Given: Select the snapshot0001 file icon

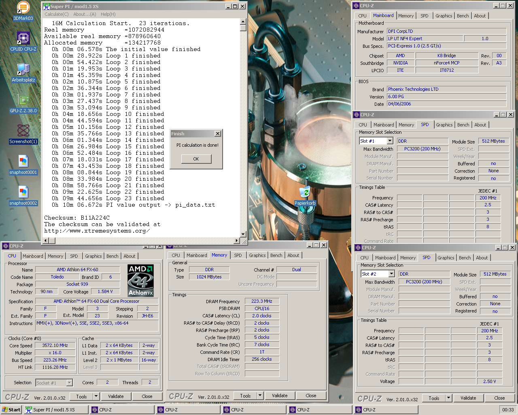Looking at the screenshot, I should [x=23, y=165].
